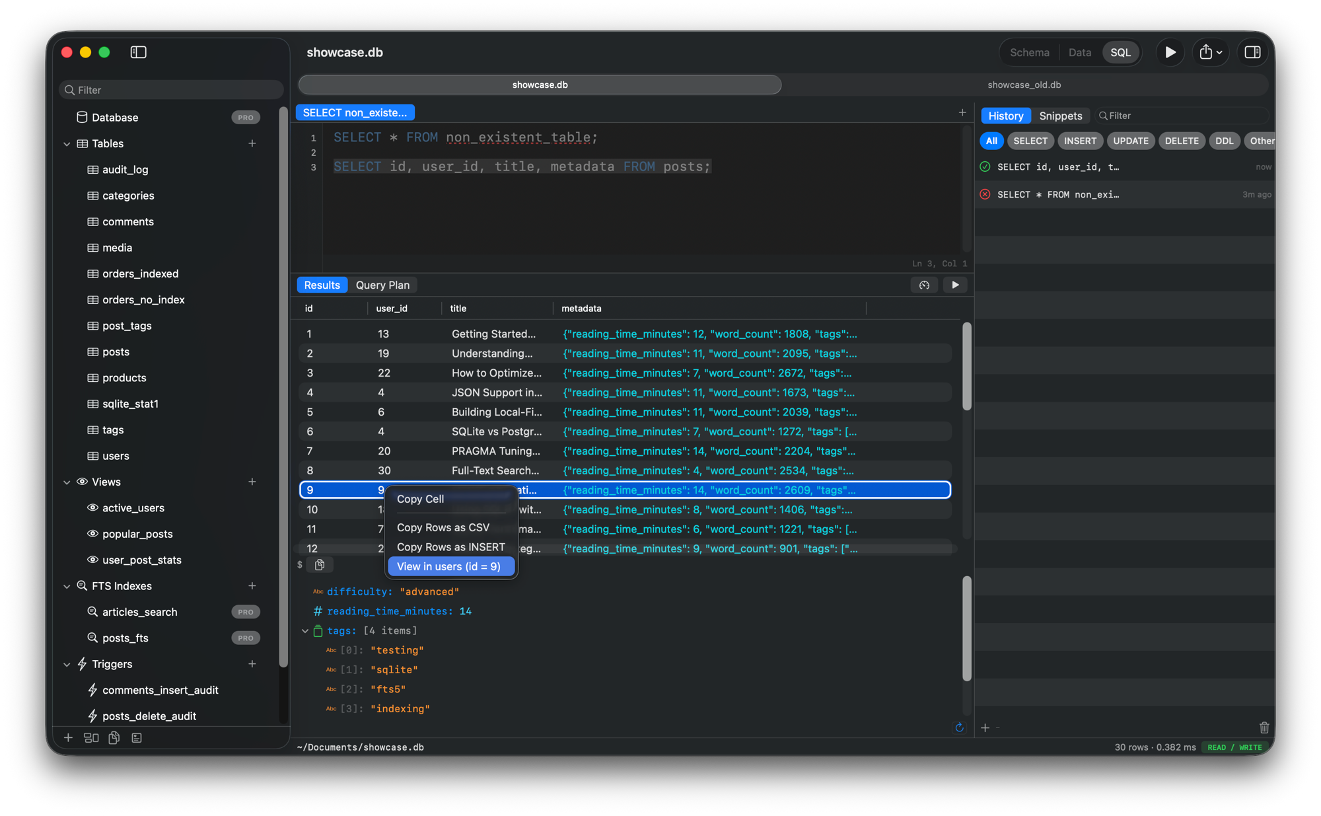The image size is (1321, 816).
Task: Choose View in users (id = 9)
Action: (x=449, y=566)
